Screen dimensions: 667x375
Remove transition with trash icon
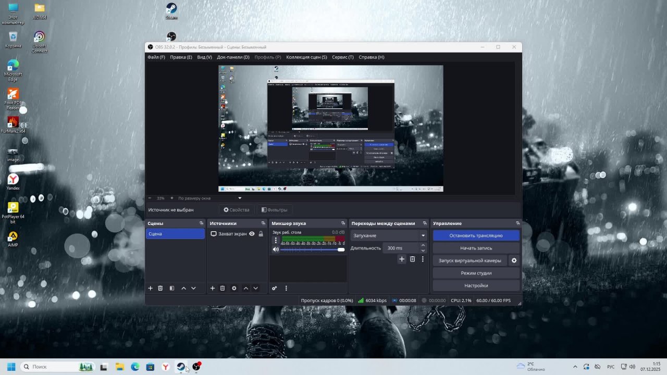point(412,259)
